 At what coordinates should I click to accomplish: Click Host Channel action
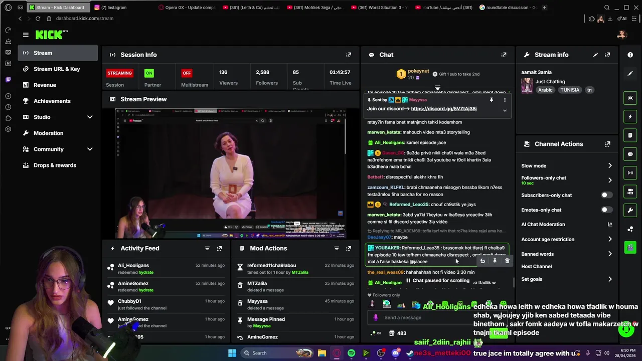[x=536, y=266]
